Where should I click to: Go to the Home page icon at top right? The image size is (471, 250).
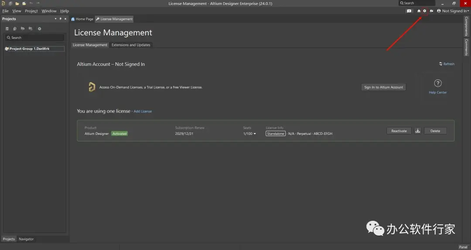[419, 11]
